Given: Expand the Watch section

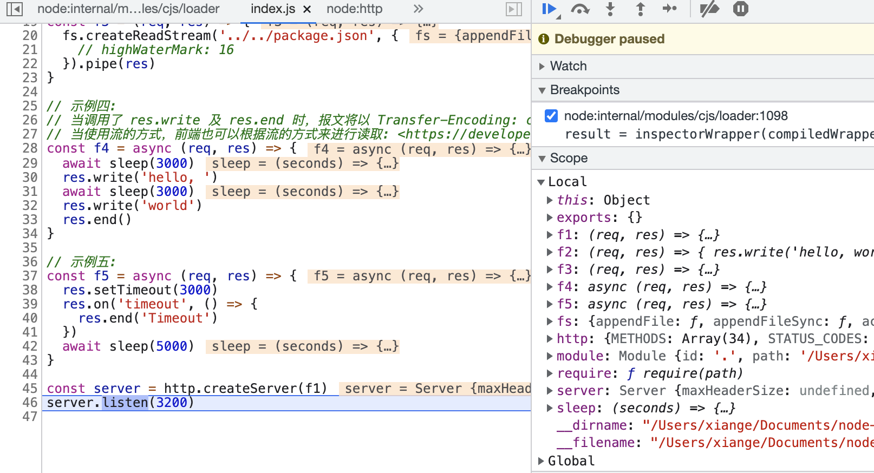Looking at the screenshot, I should (542, 67).
